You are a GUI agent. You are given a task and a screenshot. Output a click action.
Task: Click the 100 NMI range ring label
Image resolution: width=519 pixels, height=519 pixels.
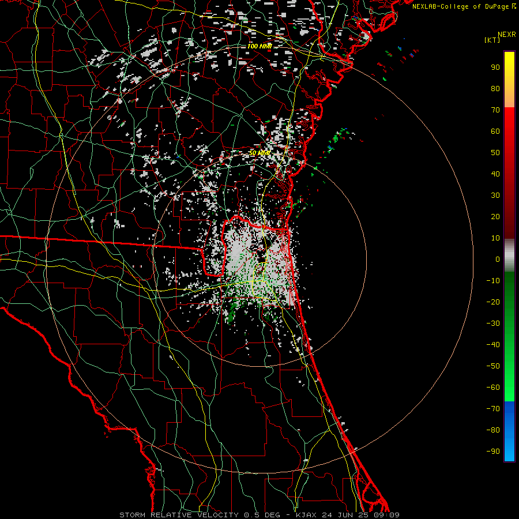pyautogui.click(x=259, y=46)
